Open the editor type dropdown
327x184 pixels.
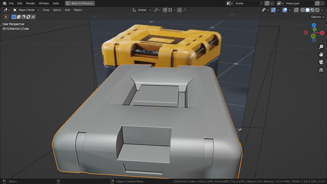pos(6,10)
